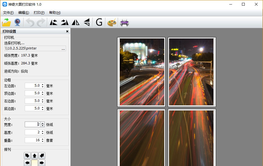Close the 打印设置 panel
263x166 pixels.
click(x=67, y=32)
